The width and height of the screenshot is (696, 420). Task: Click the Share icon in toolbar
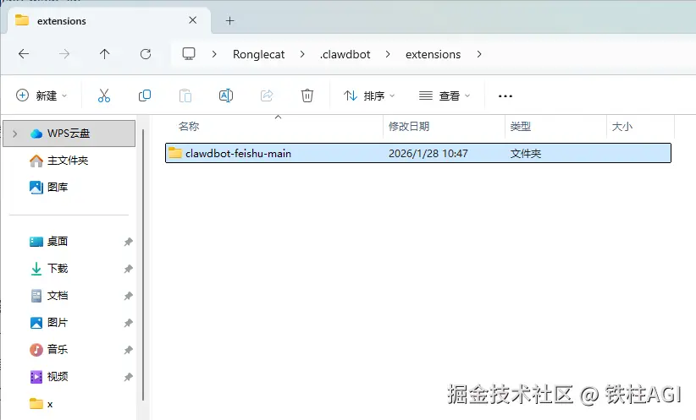(267, 95)
